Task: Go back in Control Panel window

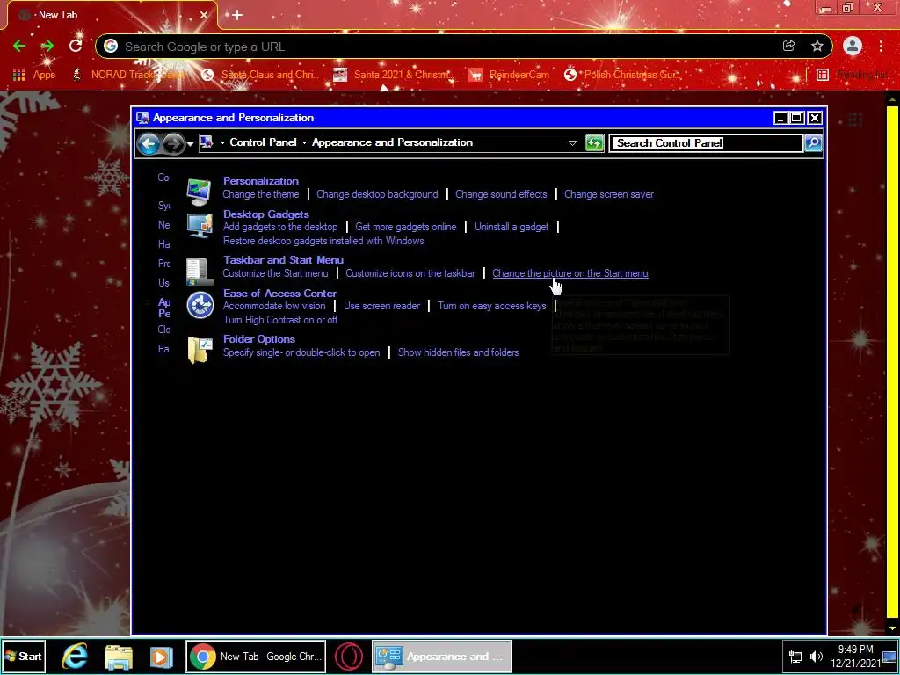Action: point(149,143)
